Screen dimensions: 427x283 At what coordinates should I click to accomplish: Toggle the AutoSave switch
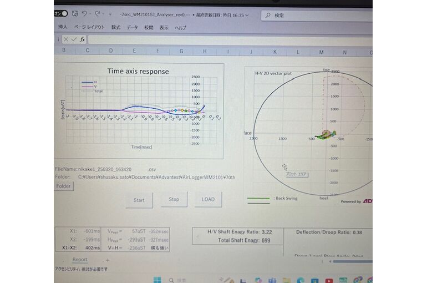(x=61, y=13)
